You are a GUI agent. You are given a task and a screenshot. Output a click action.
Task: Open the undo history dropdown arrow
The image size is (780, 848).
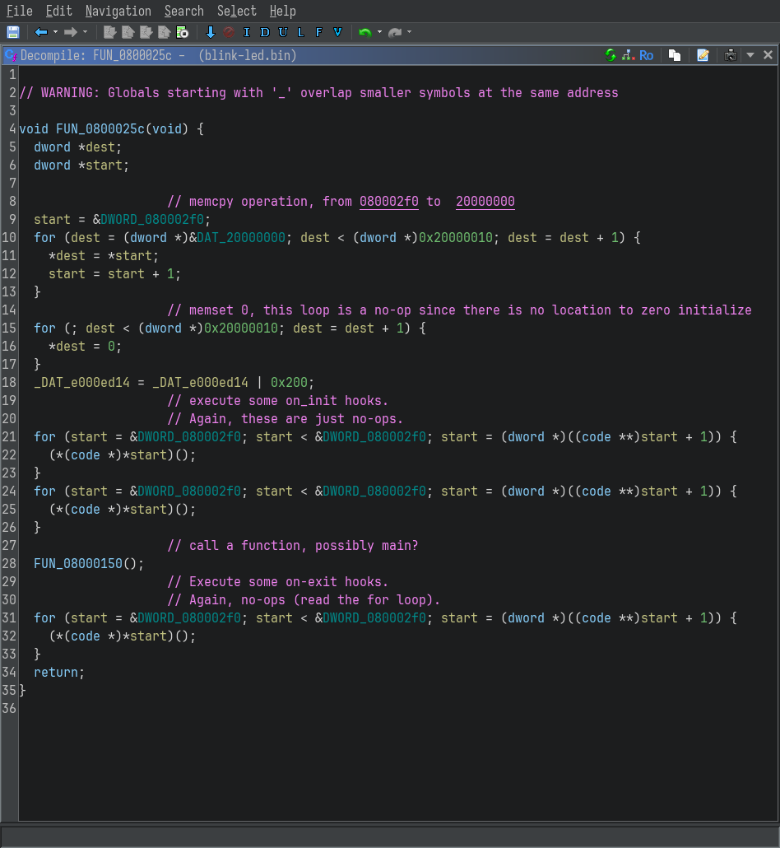(x=379, y=32)
